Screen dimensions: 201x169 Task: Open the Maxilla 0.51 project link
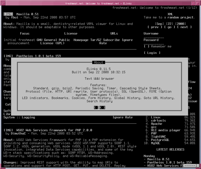coord(27,14)
